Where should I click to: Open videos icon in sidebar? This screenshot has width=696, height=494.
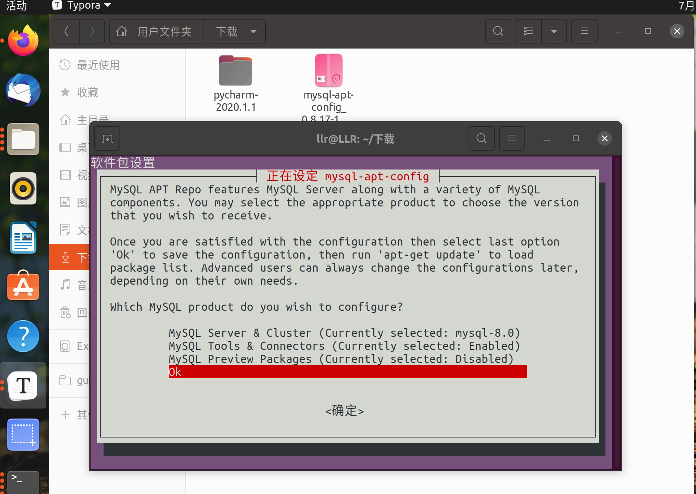(x=65, y=175)
